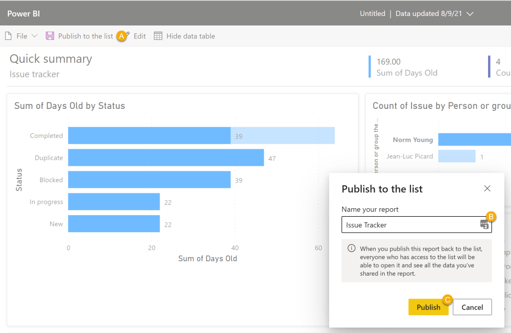Click inside the Issue Tracker name field

tap(400, 225)
